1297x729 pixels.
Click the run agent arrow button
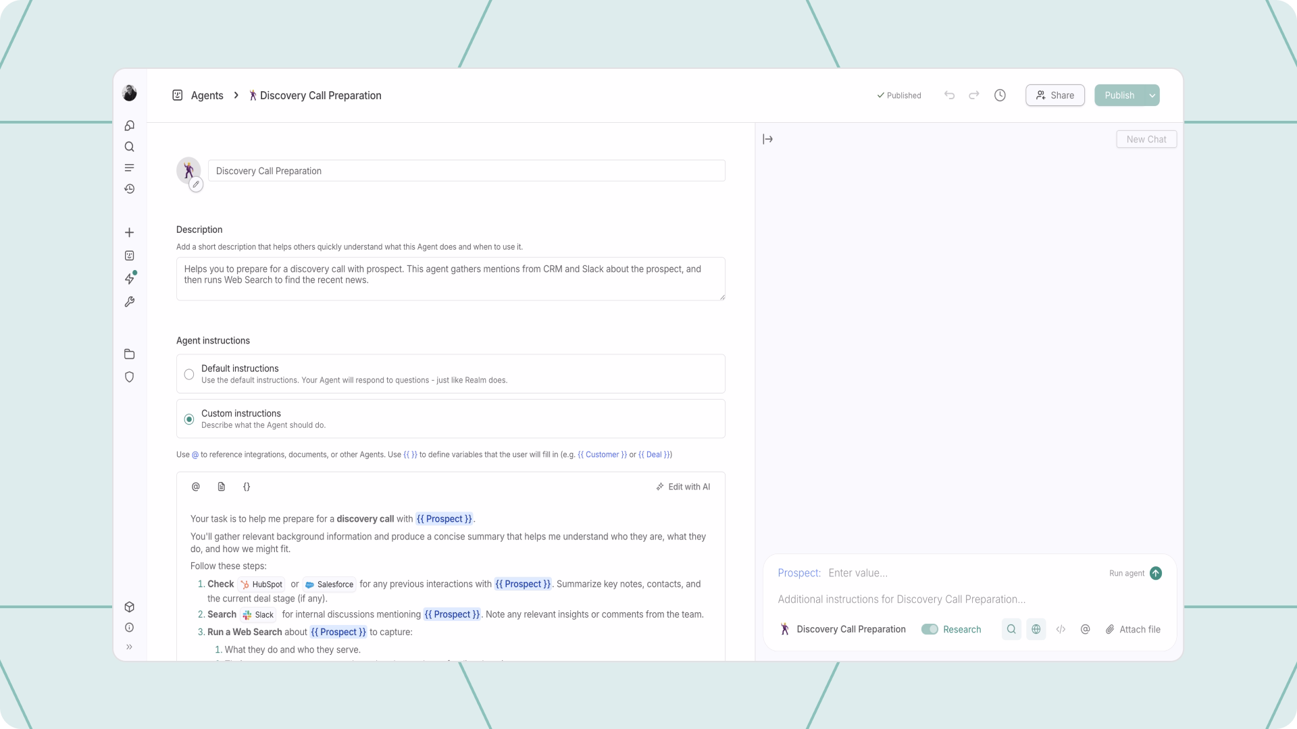click(1156, 573)
